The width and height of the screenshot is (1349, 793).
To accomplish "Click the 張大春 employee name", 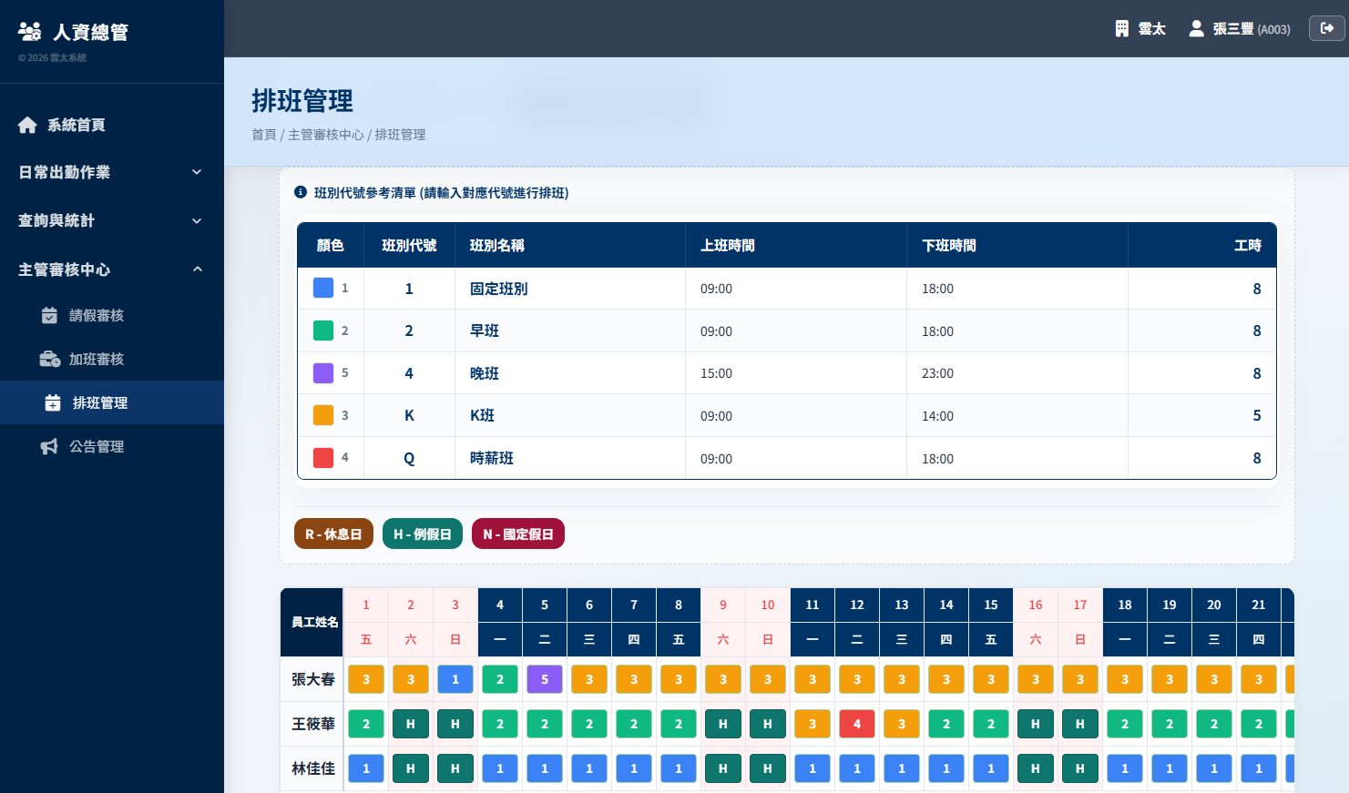I will tap(313, 679).
